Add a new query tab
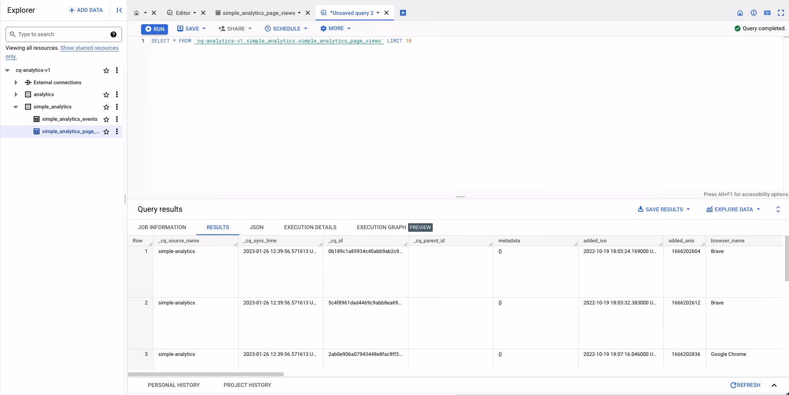Screen dimensions: 789x395 pos(403,13)
